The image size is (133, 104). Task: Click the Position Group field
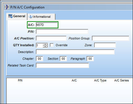pyautogui.click(x=111, y=38)
